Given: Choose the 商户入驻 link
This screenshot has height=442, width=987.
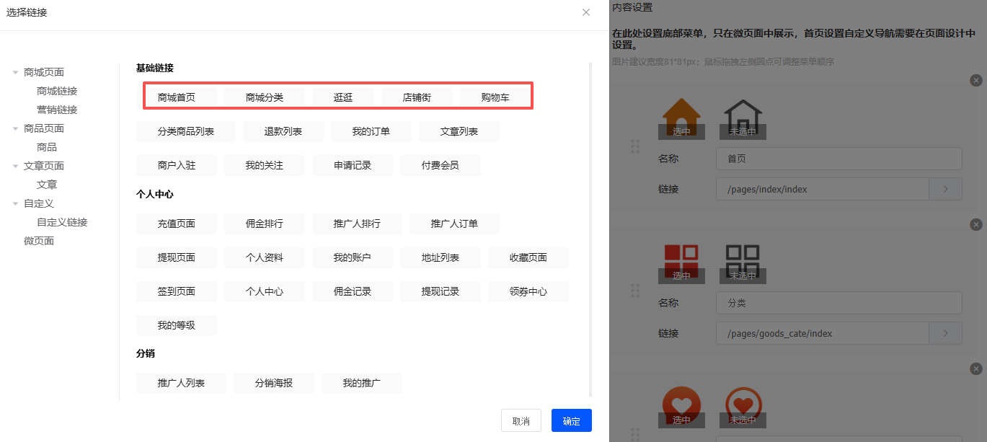Looking at the screenshot, I should point(177,165).
